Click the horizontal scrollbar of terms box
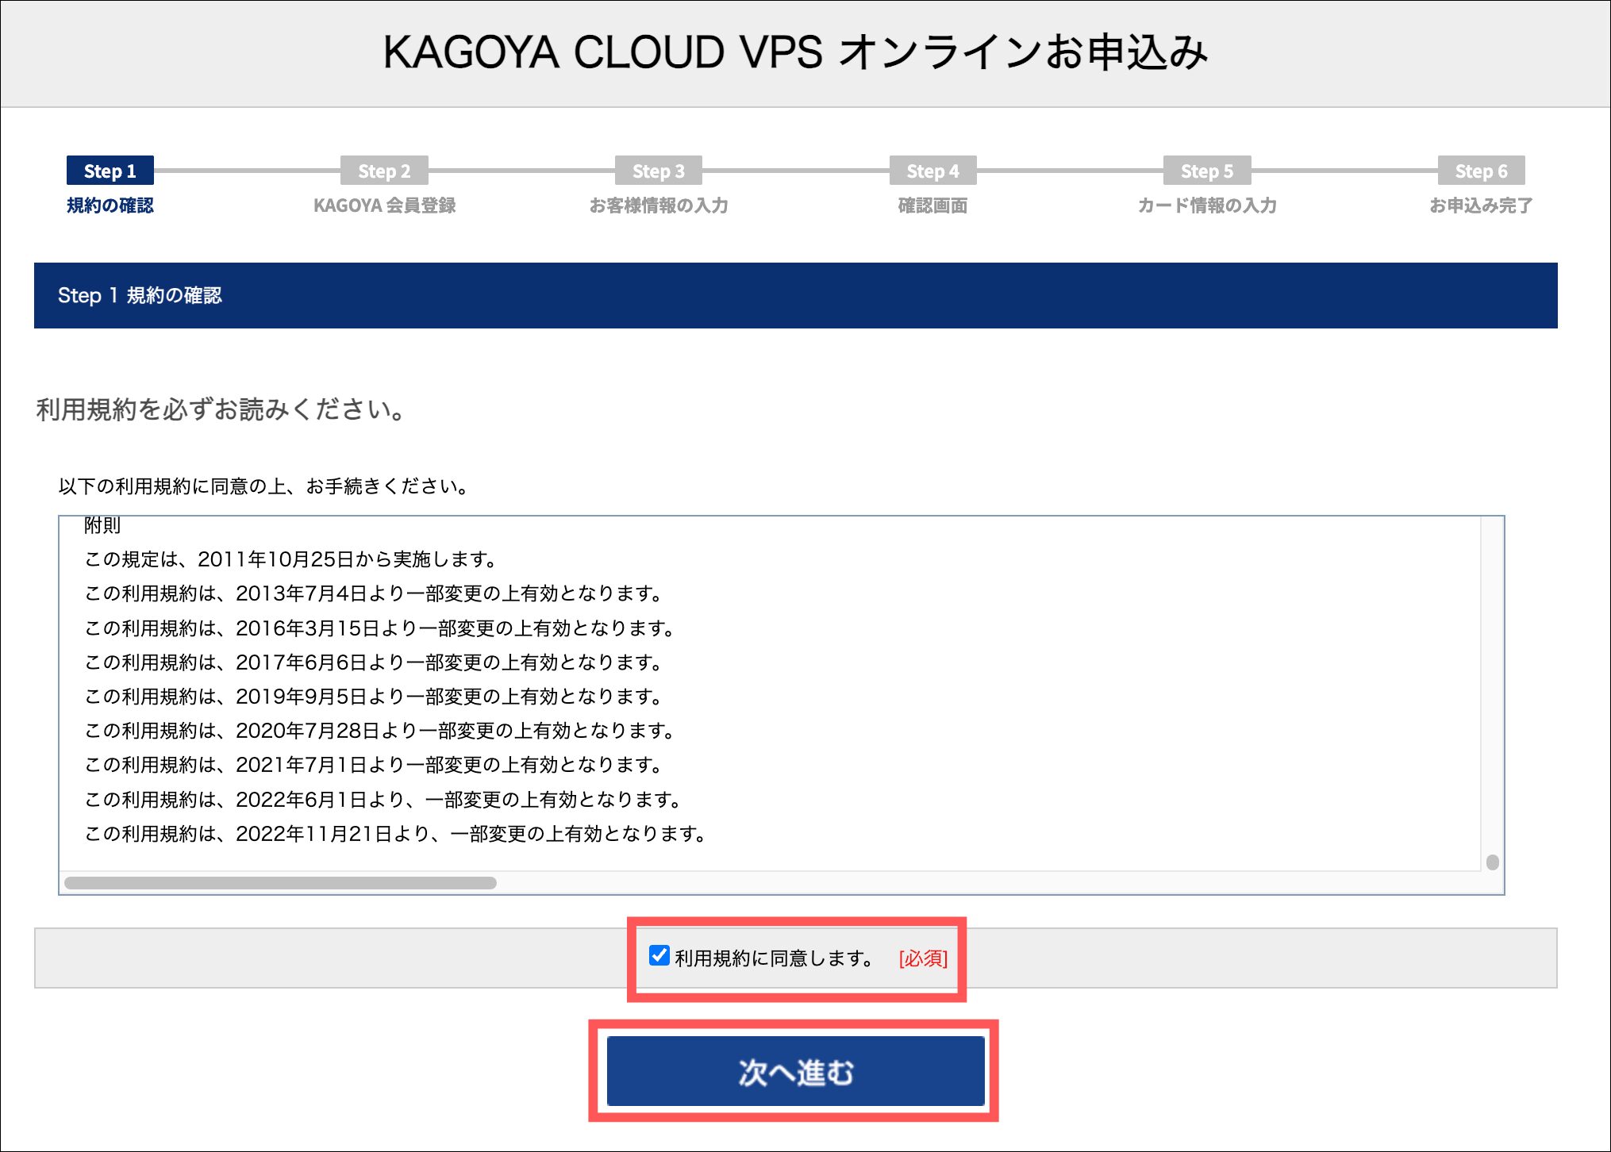Image resolution: width=1611 pixels, height=1152 pixels. pyautogui.click(x=280, y=883)
